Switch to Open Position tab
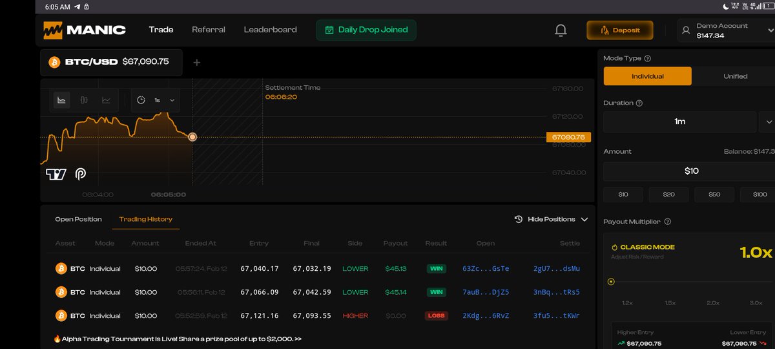 coord(78,219)
